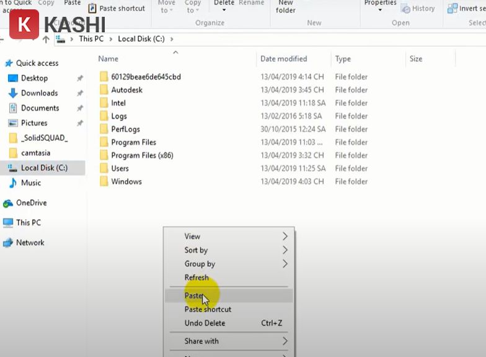The height and width of the screenshot is (357, 486).
Task: Click Refresh in the context menu
Action: coord(197,278)
